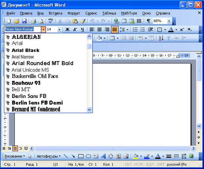Switch to Print Layout view button
The width and height of the screenshot is (204, 169).
[15, 149]
